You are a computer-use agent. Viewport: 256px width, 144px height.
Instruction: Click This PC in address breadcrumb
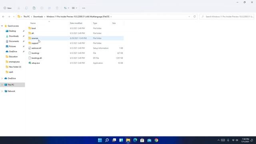click(x=26, y=17)
